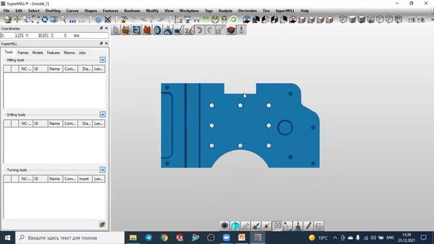Screen dimensions: 434x244
Task: Click the red arrow icon in bottom toolbar
Action: pyautogui.click(x=267, y=226)
